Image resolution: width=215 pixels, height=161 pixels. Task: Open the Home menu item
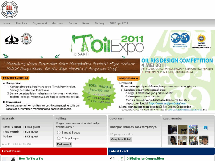(x=6, y=23)
